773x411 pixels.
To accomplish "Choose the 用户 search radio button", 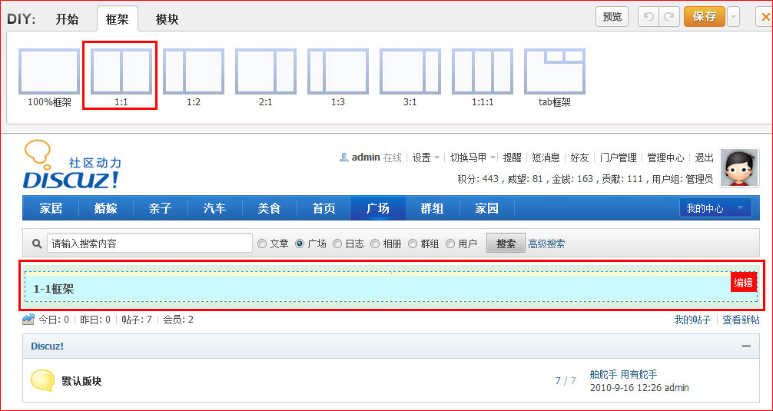I will point(450,244).
